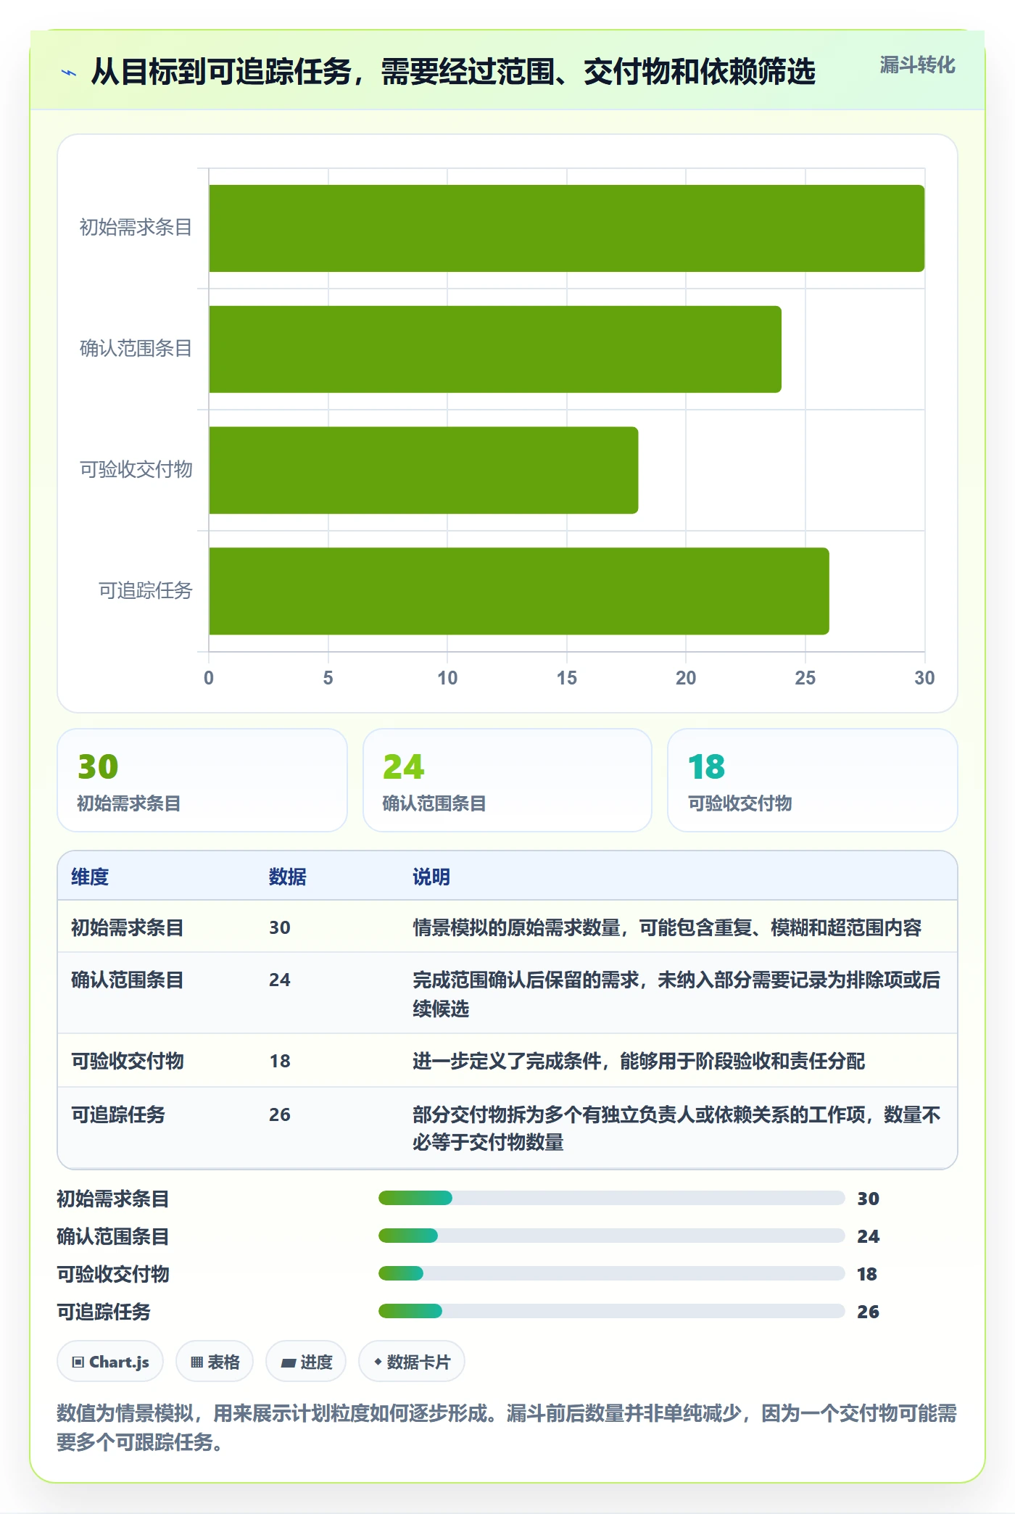
Task: Select the 初始需求条目 table row name
Action: click(x=128, y=927)
